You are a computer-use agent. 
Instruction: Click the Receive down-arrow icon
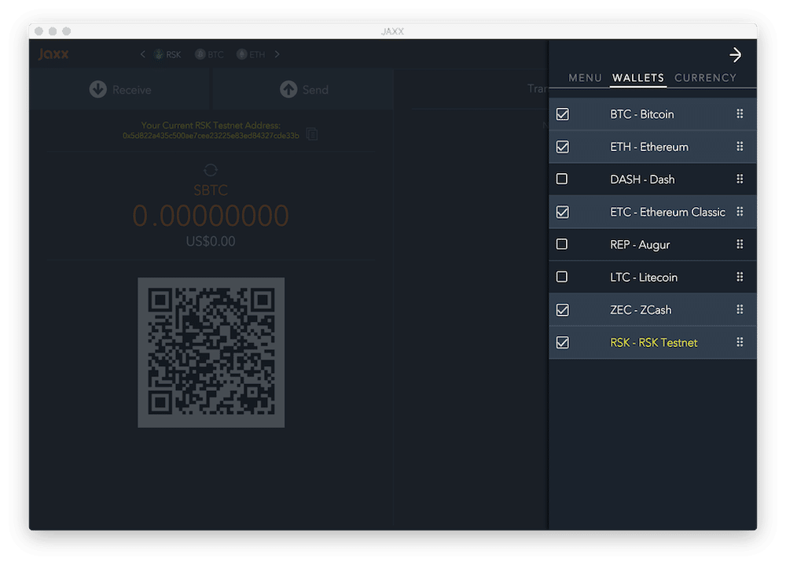click(97, 90)
